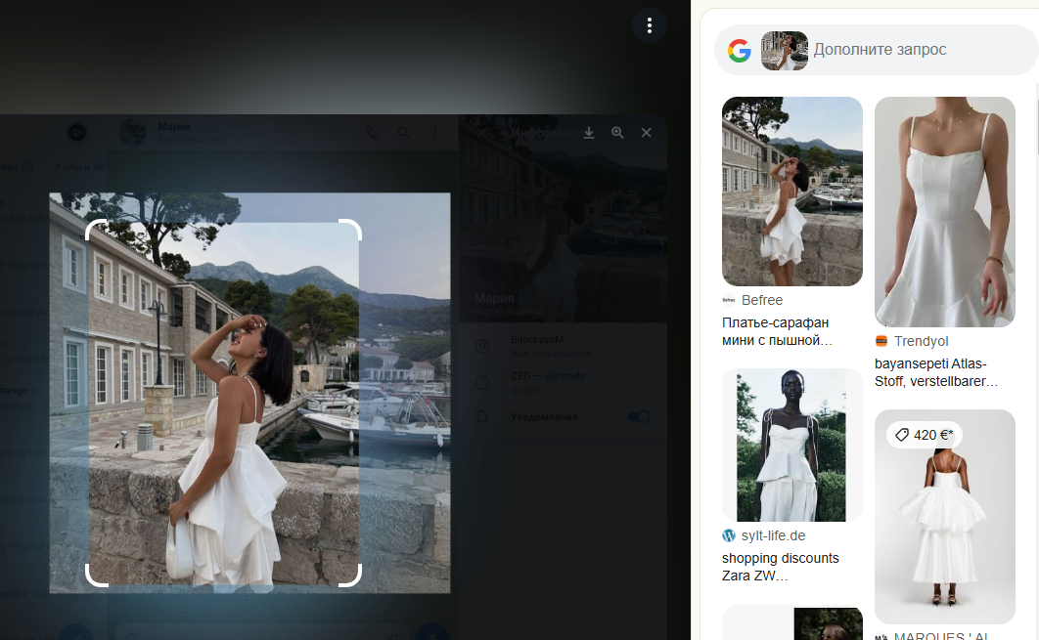Image resolution: width=1039 pixels, height=640 pixels.
Task: Click the zoom magnifier icon in the photo viewer
Action: (617, 133)
